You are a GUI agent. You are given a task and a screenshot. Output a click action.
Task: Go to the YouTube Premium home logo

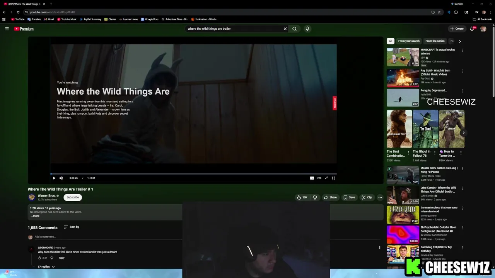tap(24, 29)
